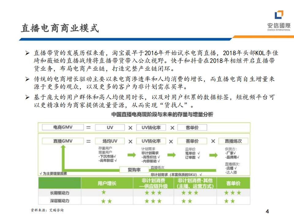This screenshot has width=294, height=221.
Task: Click the -达人播 item
Action: click(231, 172)
